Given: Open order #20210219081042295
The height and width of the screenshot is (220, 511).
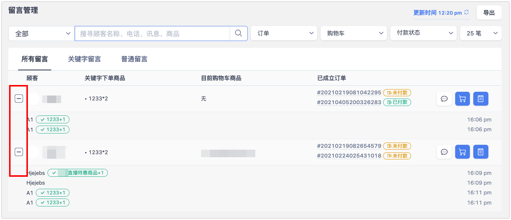Looking at the screenshot, I should click(349, 93).
